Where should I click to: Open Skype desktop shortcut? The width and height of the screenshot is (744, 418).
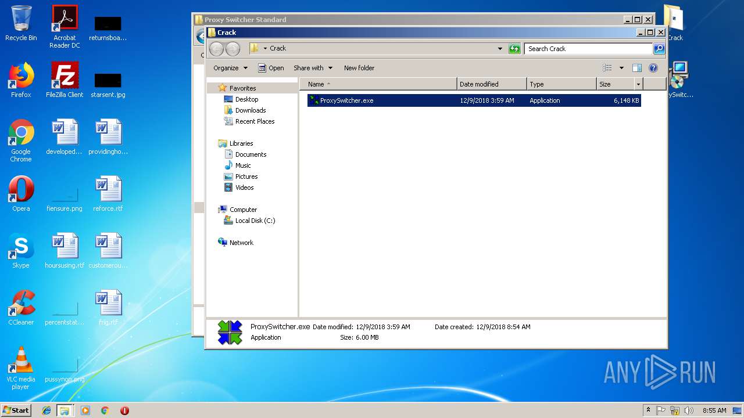[x=21, y=251]
